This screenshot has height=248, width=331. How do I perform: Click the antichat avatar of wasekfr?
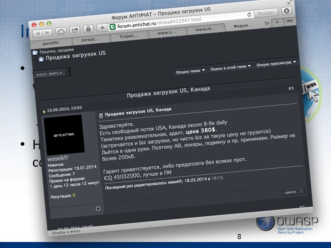coord(64,135)
